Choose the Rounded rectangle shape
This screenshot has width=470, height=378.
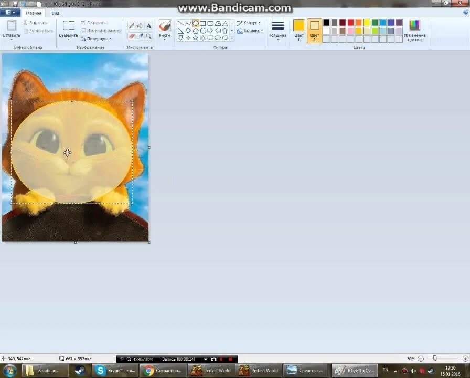pyautogui.click(x=210, y=23)
